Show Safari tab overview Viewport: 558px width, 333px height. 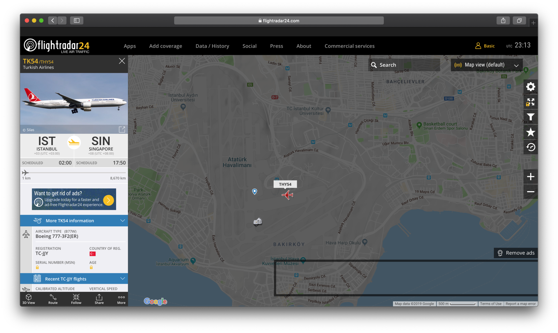click(519, 20)
